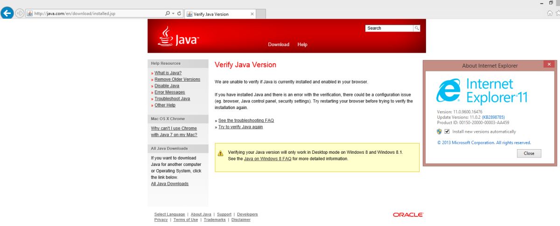This screenshot has width=560, height=226.
Task: Click the Microsoft Corporation copyright link
Action: click(484, 143)
